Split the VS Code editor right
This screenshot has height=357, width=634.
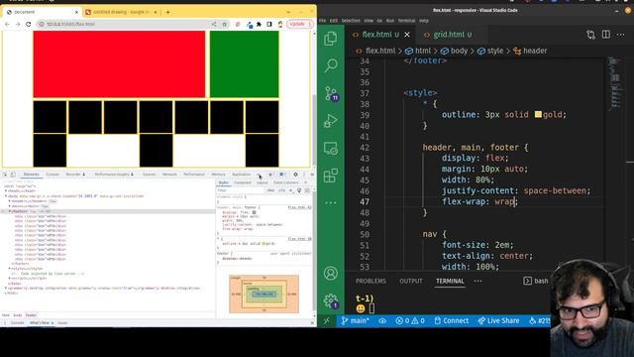click(605, 35)
